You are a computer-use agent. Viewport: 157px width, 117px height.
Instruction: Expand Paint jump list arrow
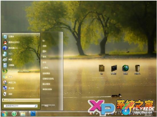pos(37,59)
